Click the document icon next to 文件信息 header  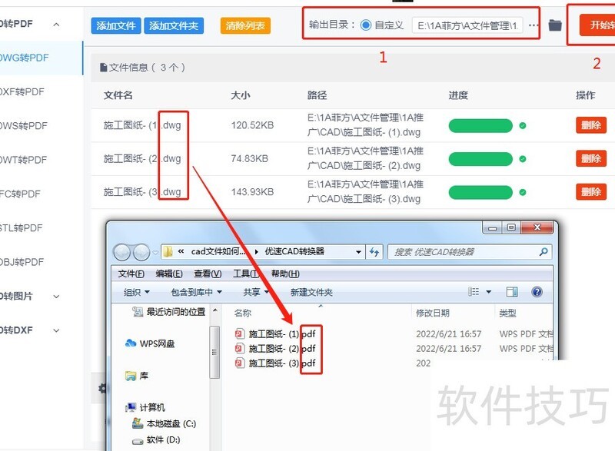[103, 68]
